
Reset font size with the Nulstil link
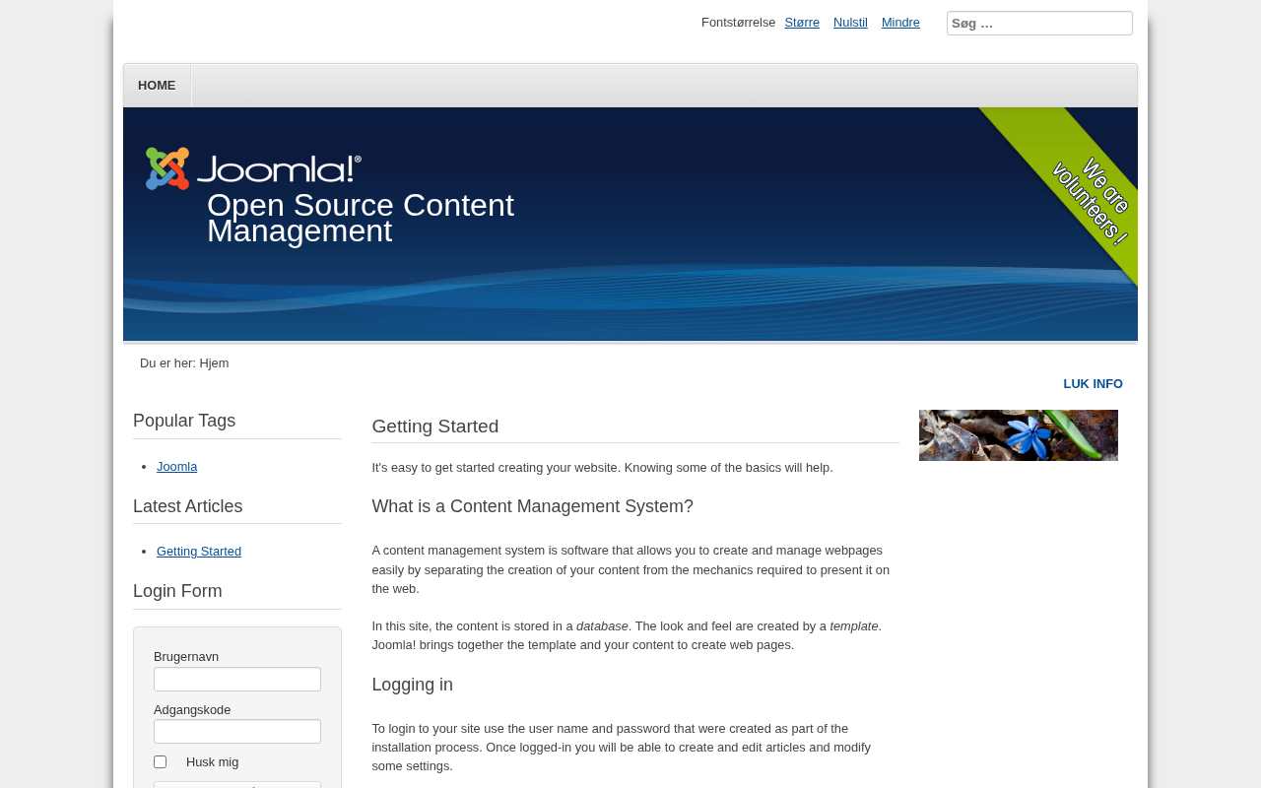click(850, 23)
